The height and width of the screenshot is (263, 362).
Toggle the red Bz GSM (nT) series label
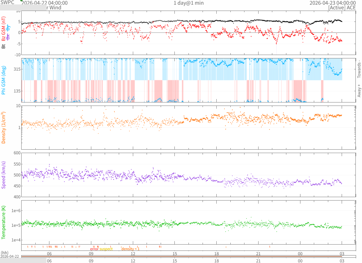(x=4, y=31)
